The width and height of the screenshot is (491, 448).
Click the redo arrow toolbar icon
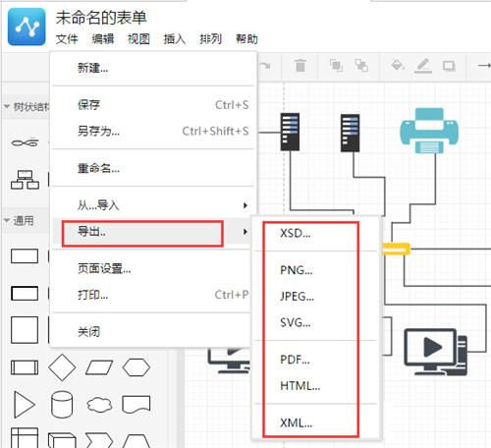coord(265,66)
